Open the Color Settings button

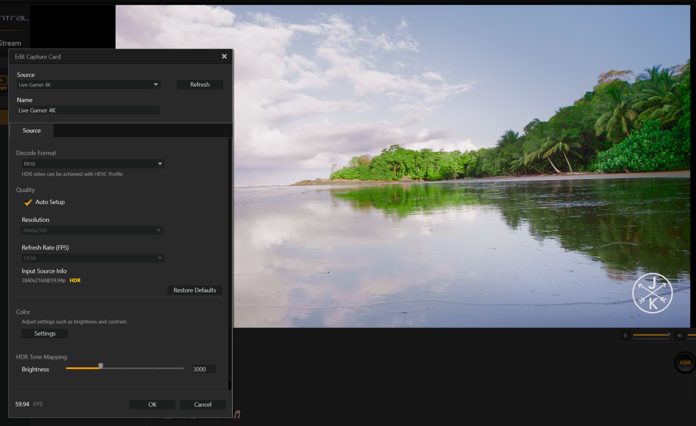click(45, 333)
